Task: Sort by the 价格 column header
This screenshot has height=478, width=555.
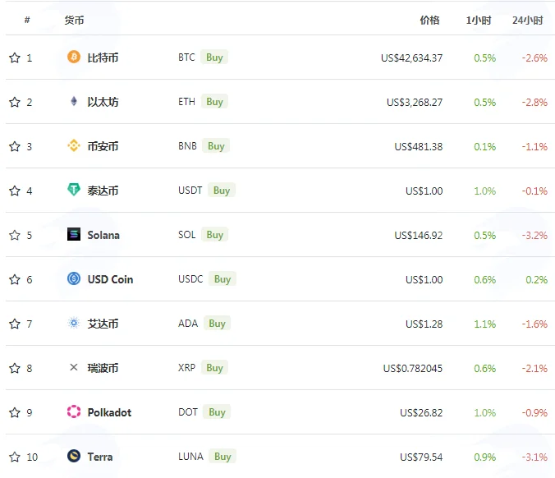Action: (x=429, y=21)
